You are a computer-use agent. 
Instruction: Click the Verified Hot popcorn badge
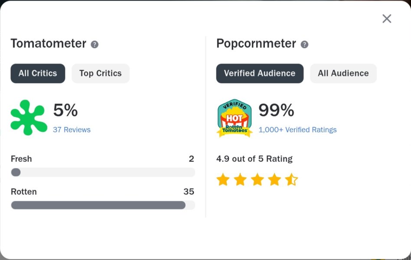tap(235, 118)
